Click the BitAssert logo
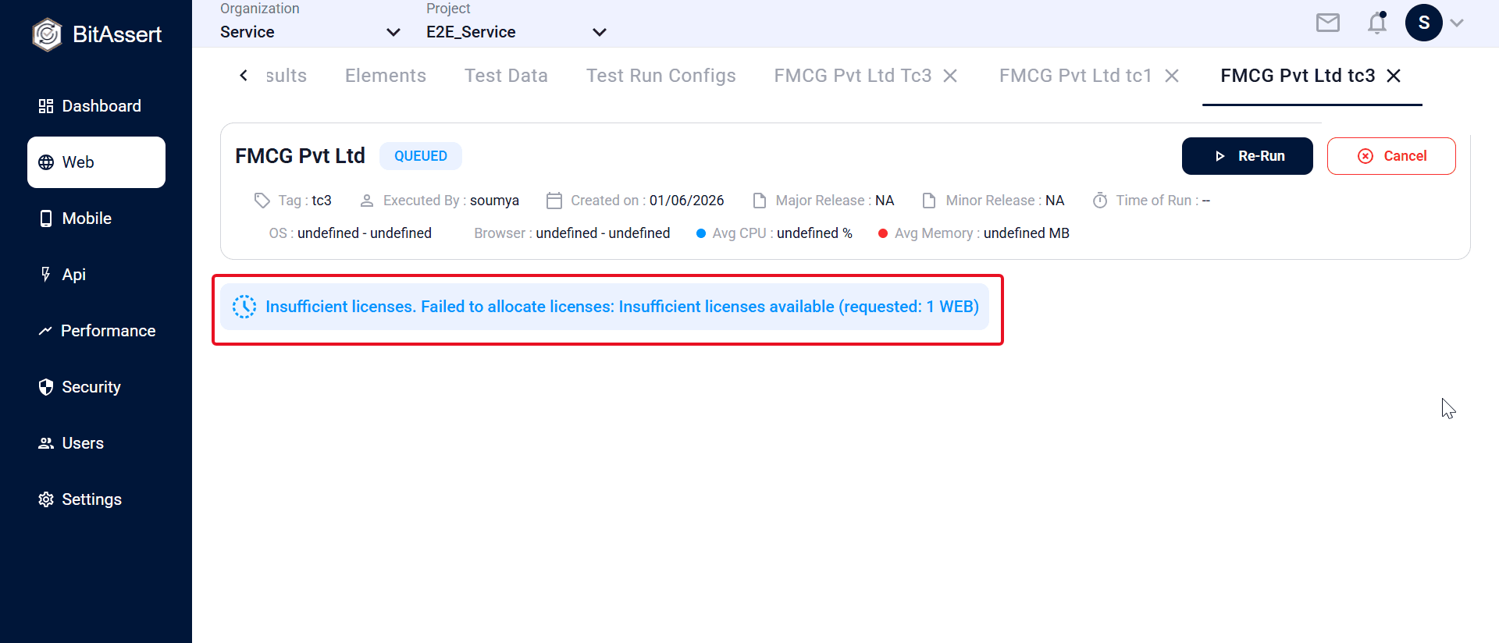 tap(97, 34)
